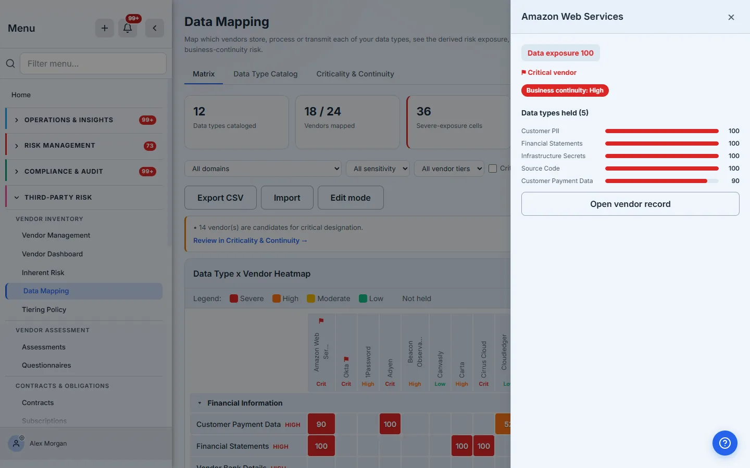This screenshot has width=750, height=468.
Task: Open the help question-mark button
Action: (x=725, y=443)
